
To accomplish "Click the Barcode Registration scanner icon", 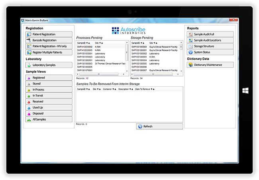I will tap(29, 40).
